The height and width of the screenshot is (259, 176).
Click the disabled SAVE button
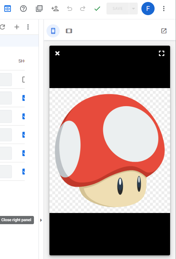(x=118, y=9)
